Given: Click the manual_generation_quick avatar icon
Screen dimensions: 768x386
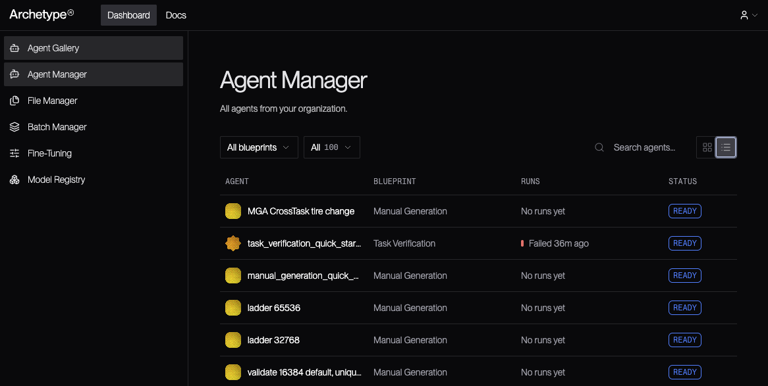Looking at the screenshot, I should pos(233,276).
